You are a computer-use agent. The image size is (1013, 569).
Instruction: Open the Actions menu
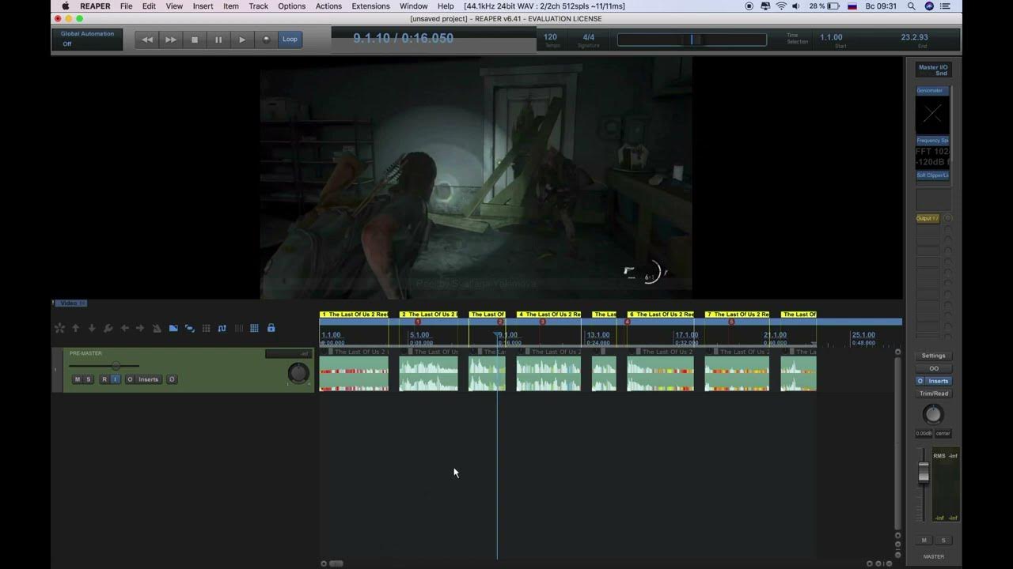click(328, 6)
